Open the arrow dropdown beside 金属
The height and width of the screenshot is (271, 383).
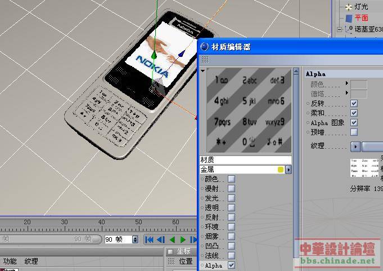[x=289, y=170]
